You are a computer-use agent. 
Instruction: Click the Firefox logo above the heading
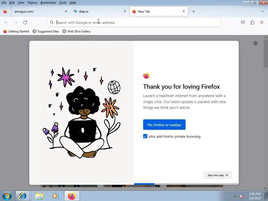click(x=146, y=75)
